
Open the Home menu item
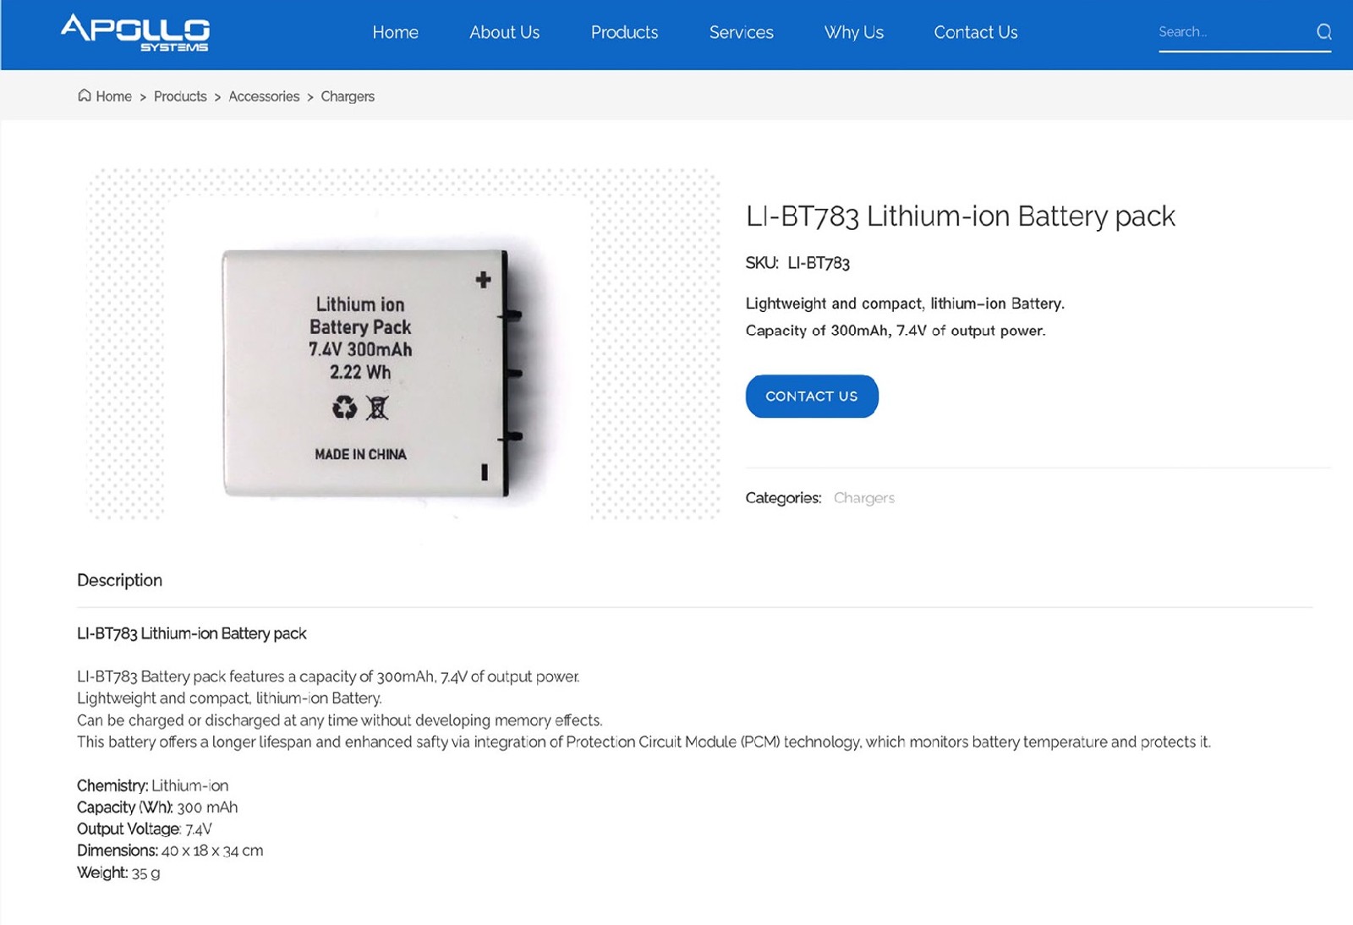(x=395, y=32)
